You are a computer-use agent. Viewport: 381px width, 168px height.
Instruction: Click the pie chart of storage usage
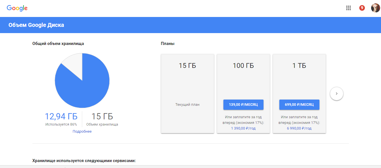pos(82,80)
